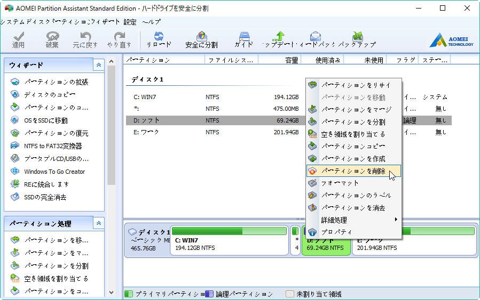This screenshot has width=480, height=300.
Task: Start the パーティションの拡張 wizard
Action: 49,82
